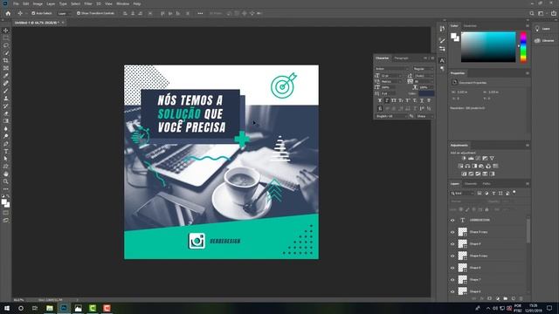
Task: Open the Image menu
Action: coord(38,3)
